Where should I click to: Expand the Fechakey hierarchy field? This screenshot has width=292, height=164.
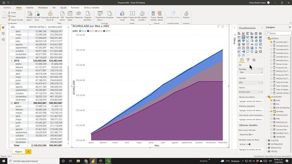tap(269, 111)
